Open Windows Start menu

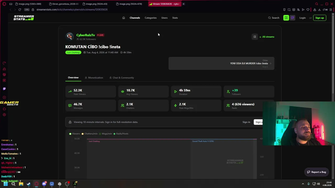point(5,184)
